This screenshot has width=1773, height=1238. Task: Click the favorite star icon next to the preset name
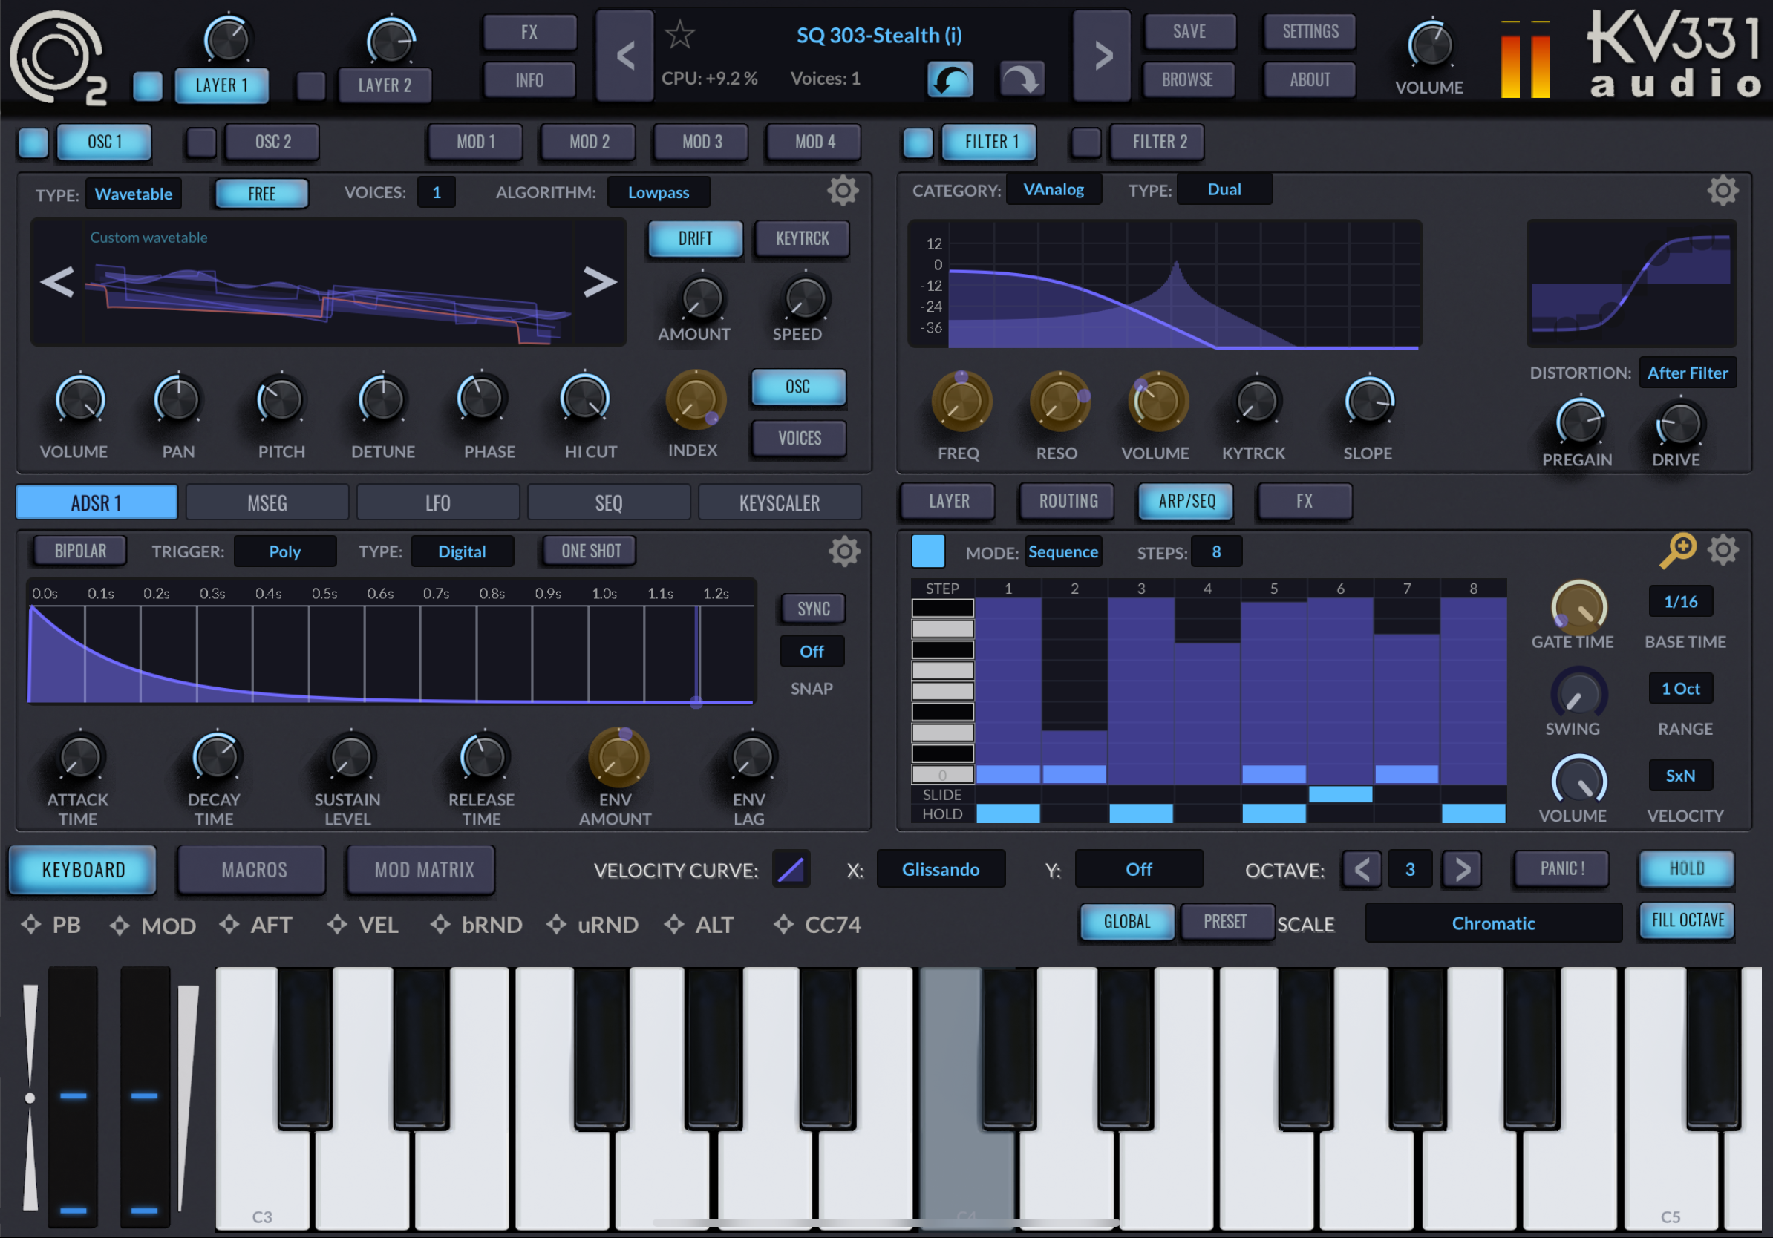(x=679, y=35)
